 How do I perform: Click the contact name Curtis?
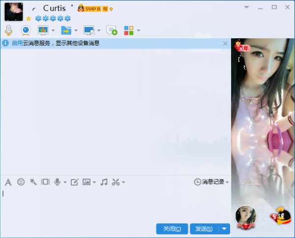(x=55, y=8)
